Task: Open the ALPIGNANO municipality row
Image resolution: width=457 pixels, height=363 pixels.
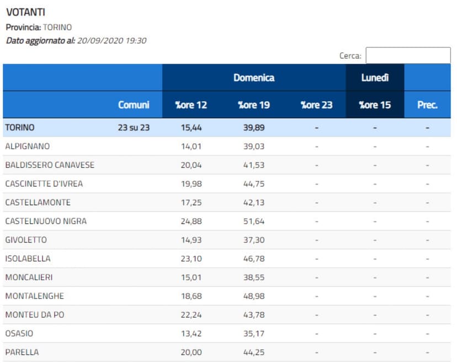Action: [27, 146]
